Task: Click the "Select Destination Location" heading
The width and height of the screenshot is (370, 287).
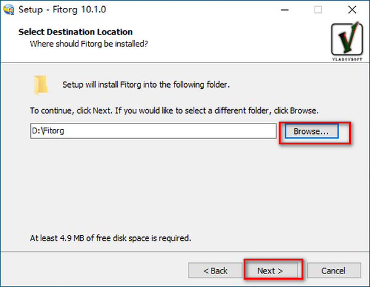Action: 75,31
